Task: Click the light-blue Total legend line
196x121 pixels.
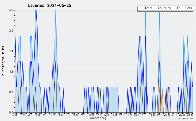Action: (141, 8)
